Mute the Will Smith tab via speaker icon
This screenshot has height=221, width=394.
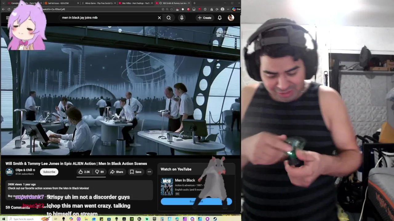(160, 3)
